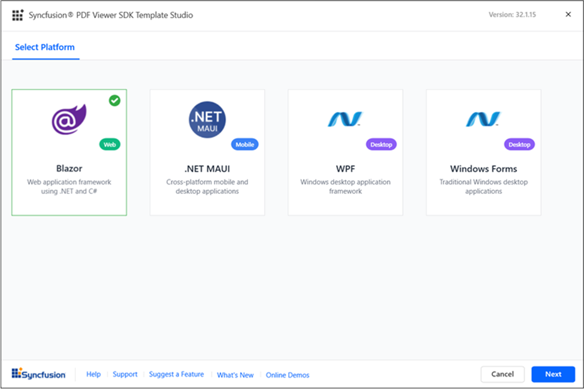Click the Web badge on the Blazor card
584x389 pixels.
coord(110,144)
